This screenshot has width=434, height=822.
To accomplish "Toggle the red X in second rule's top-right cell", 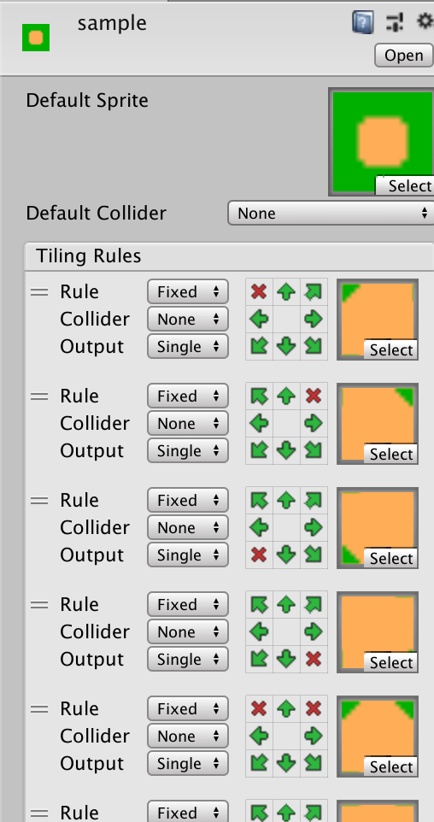I will [x=314, y=396].
